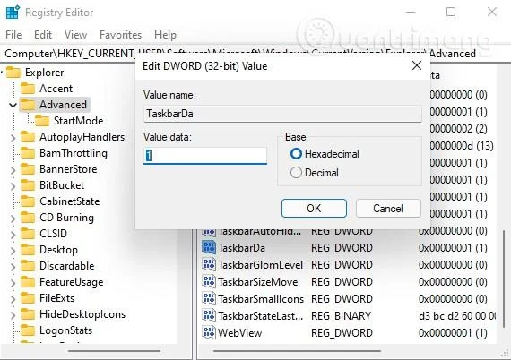Select the TaskbarGlomLevel value name
This screenshot has height=360, width=511.
click(260, 265)
